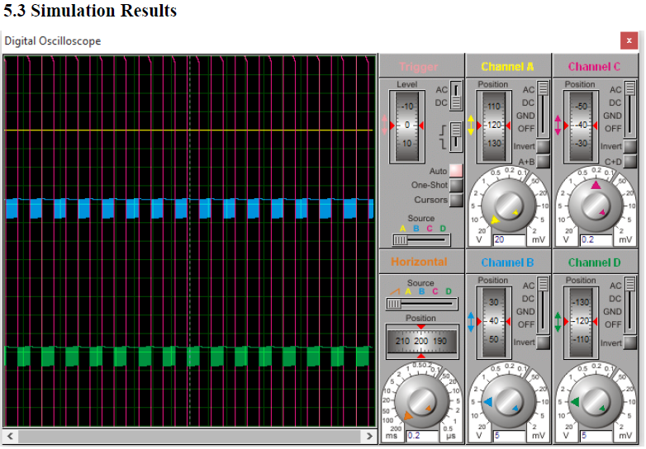Toggle the Auto trigger button

coord(455,171)
